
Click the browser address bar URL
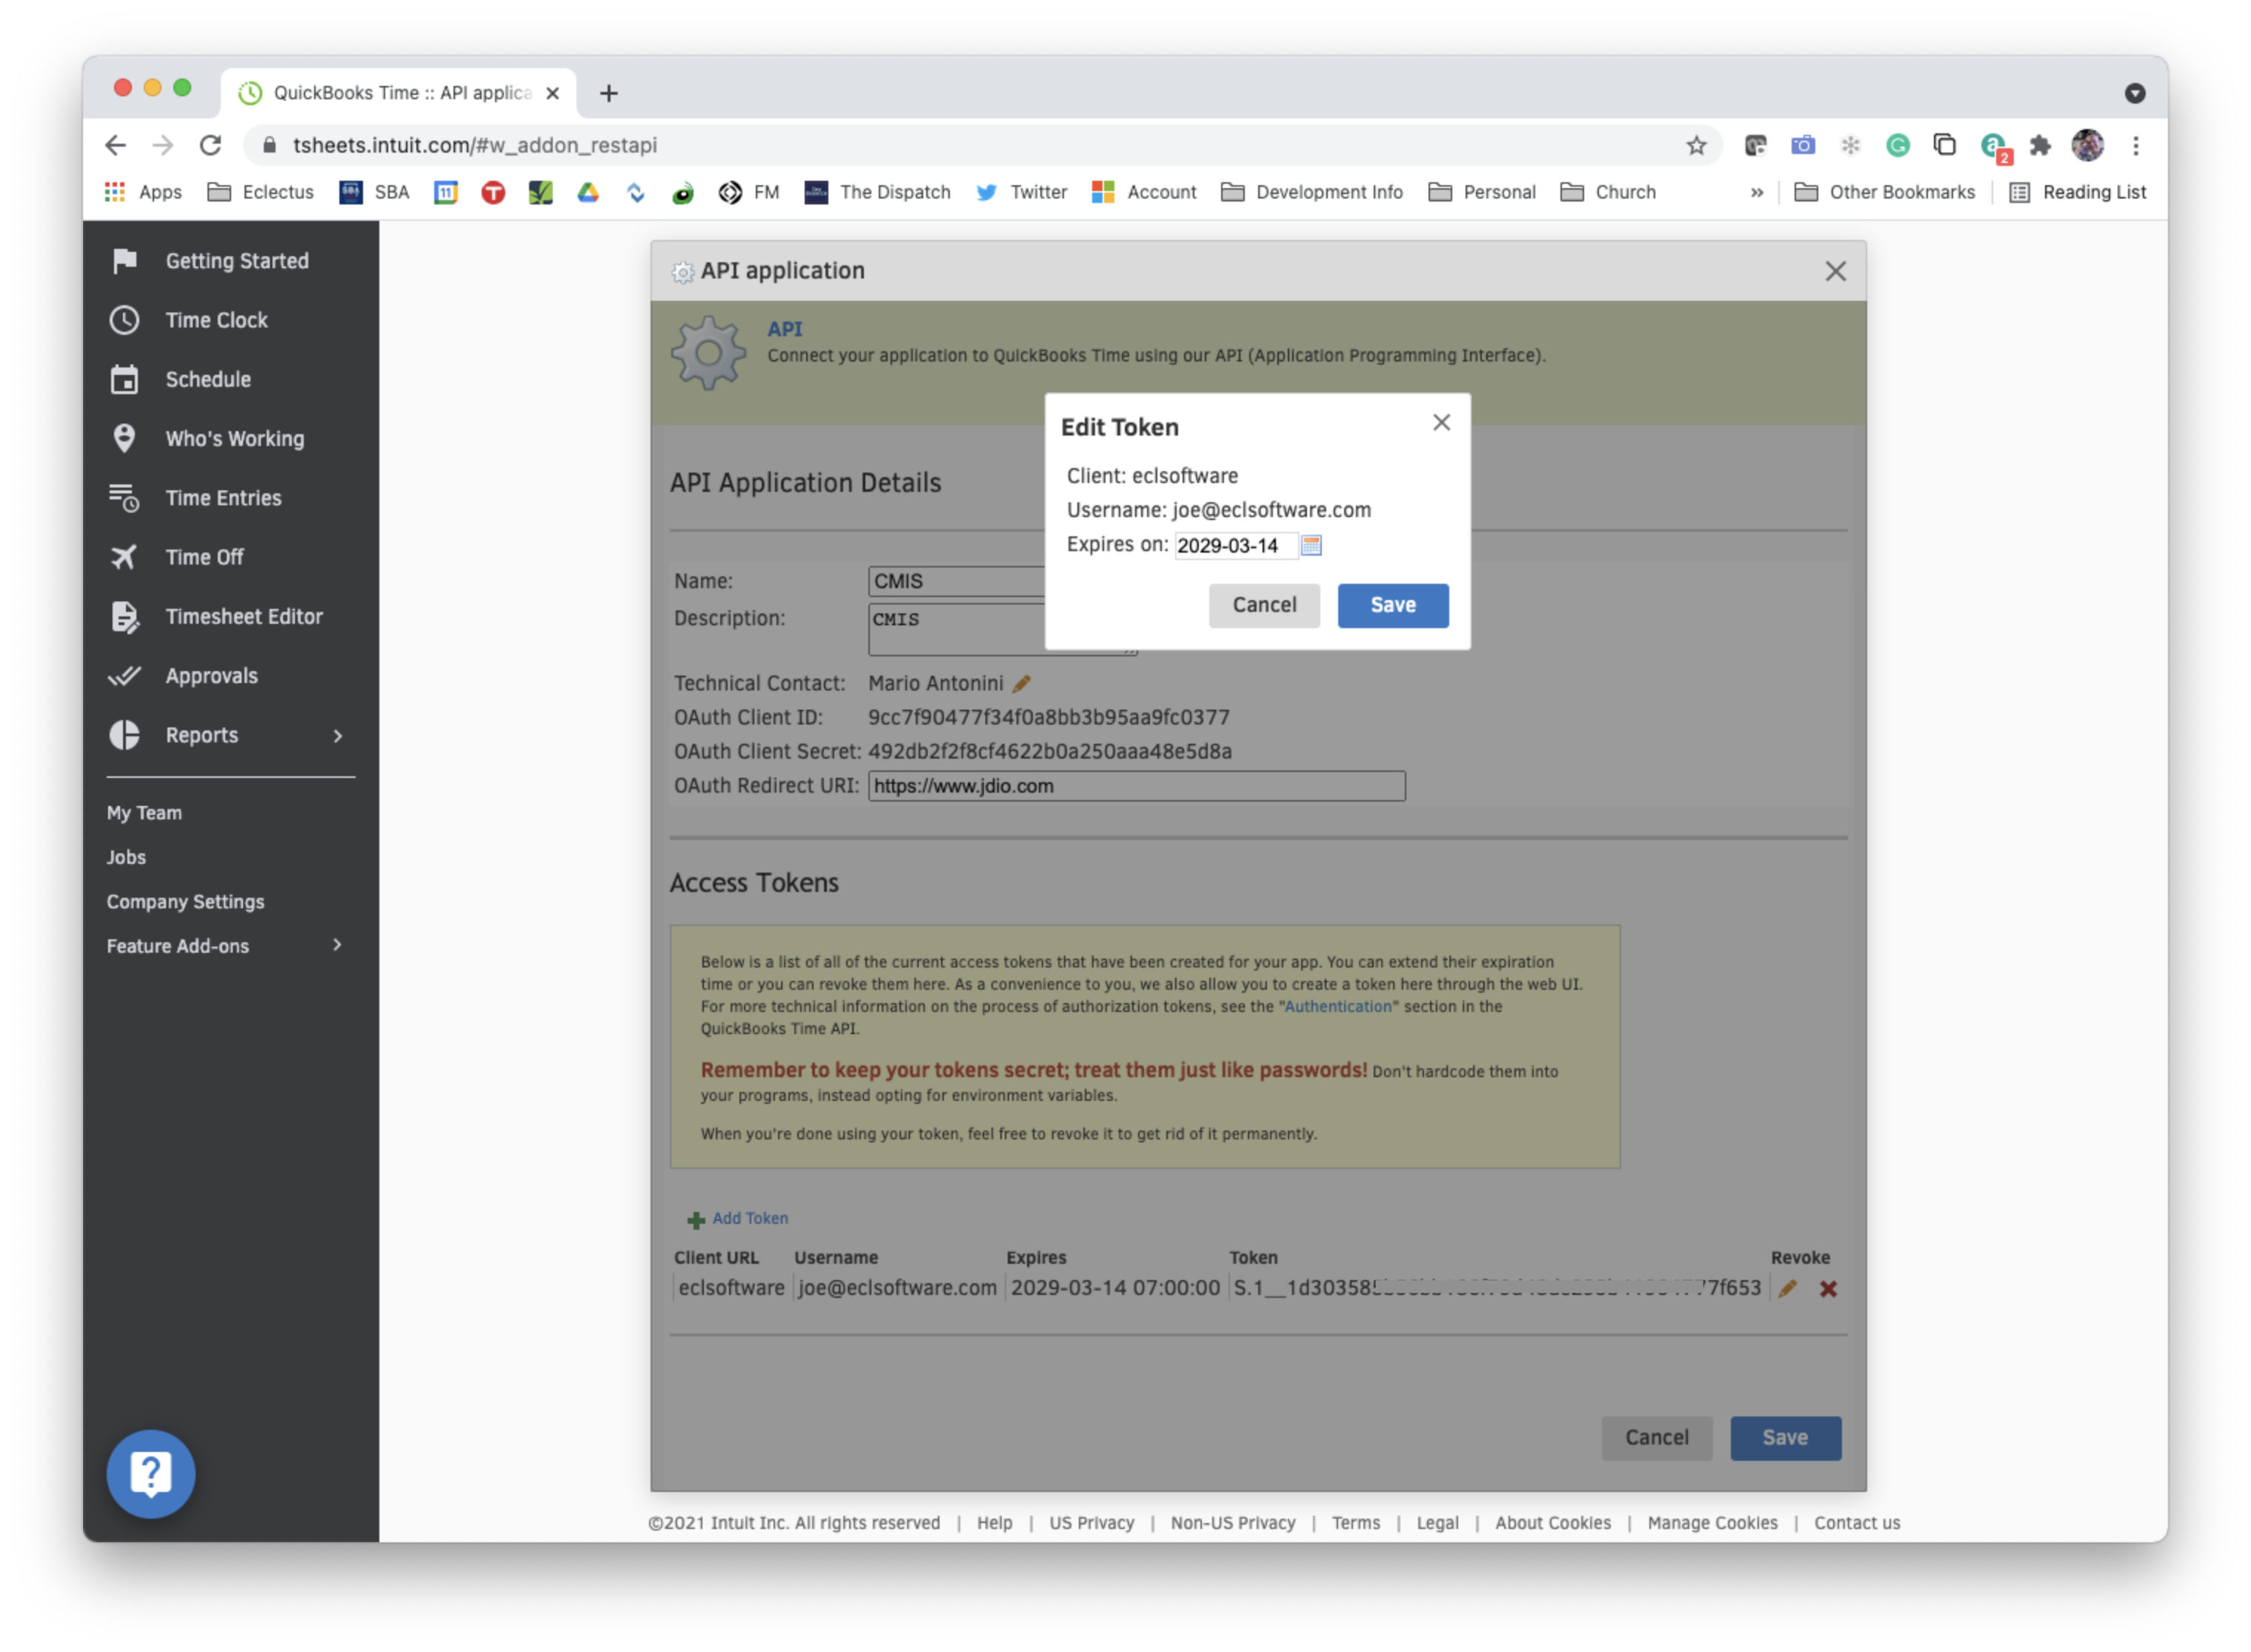[475, 145]
